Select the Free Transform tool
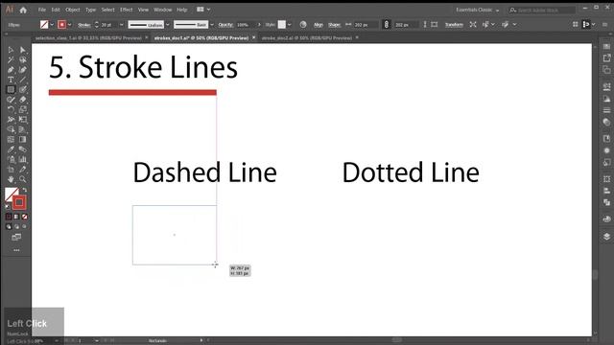 [x=23, y=119]
